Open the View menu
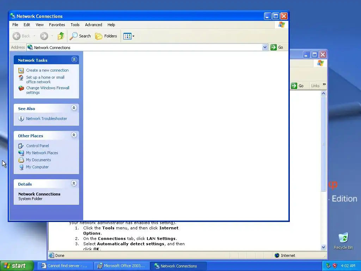The image size is (361, 271). [x=39, y=25]
